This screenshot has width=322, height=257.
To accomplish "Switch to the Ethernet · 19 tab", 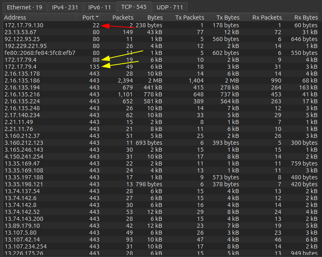I will [24, 7].
